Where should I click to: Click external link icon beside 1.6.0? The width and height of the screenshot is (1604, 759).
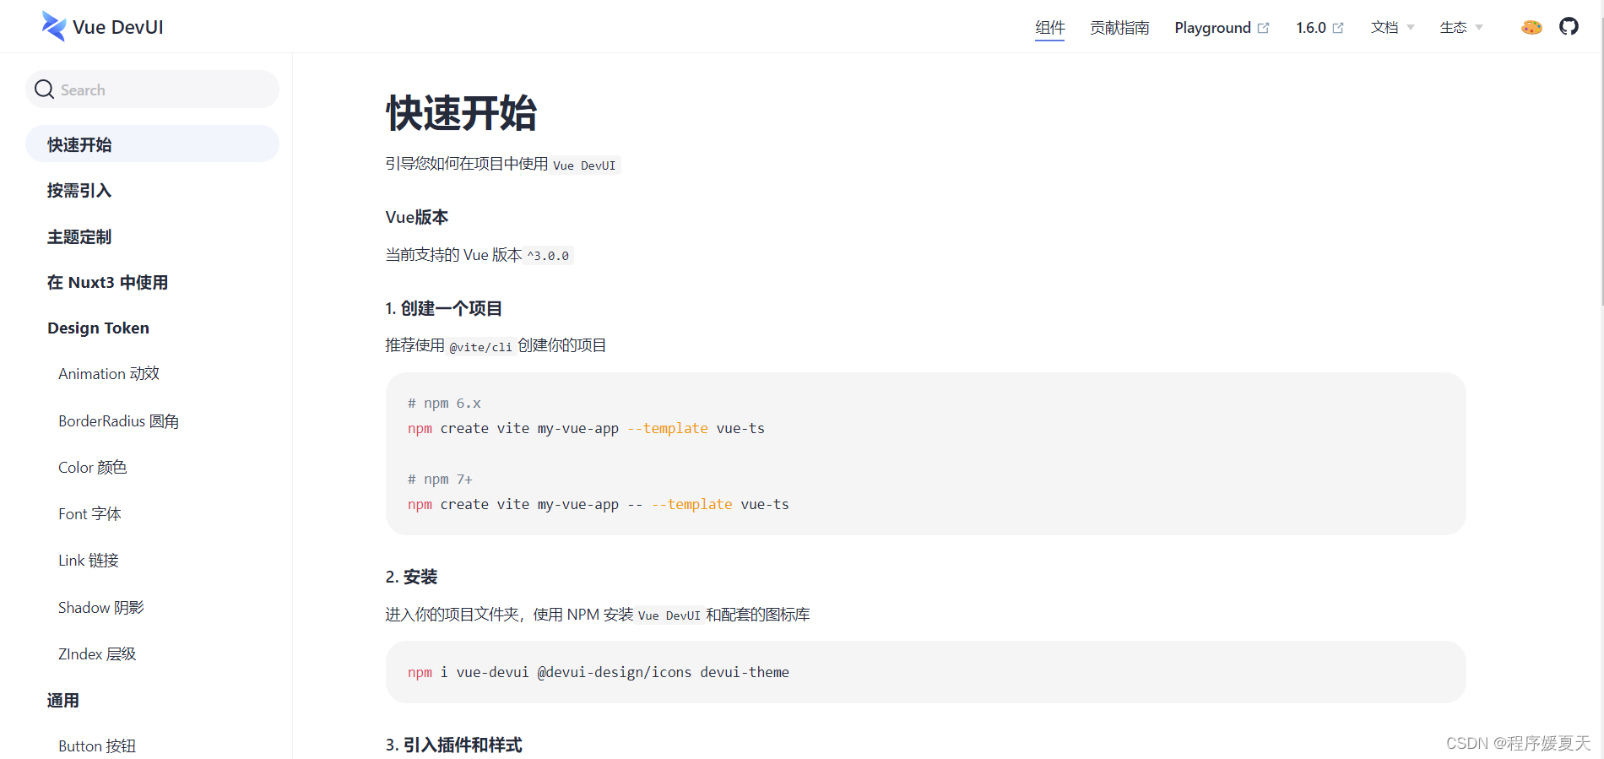pyautogui.click(x=1338, y=28)
